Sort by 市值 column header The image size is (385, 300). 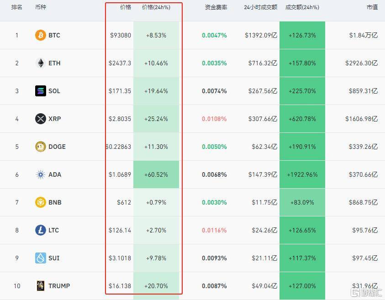[372, 7]
